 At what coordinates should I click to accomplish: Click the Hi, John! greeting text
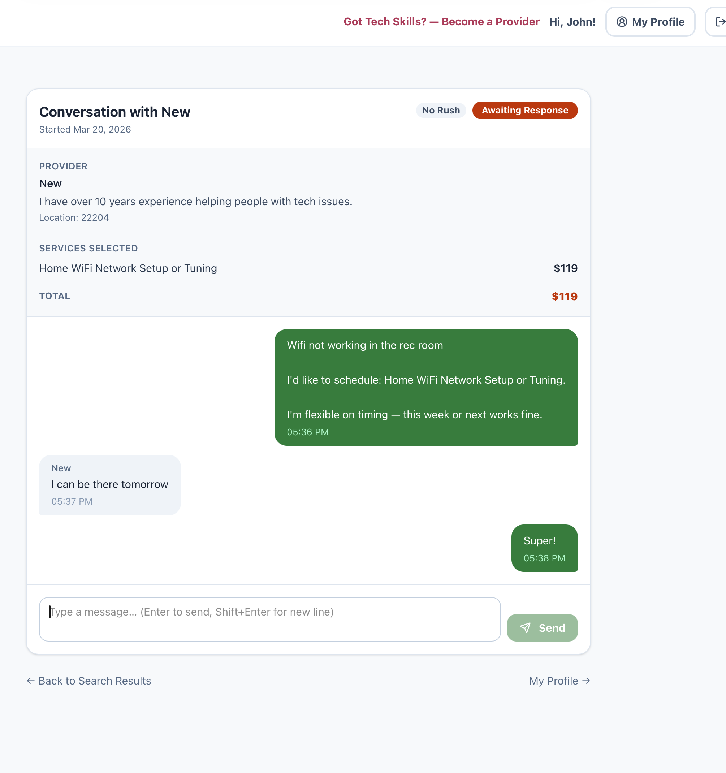tap(572, 22)
